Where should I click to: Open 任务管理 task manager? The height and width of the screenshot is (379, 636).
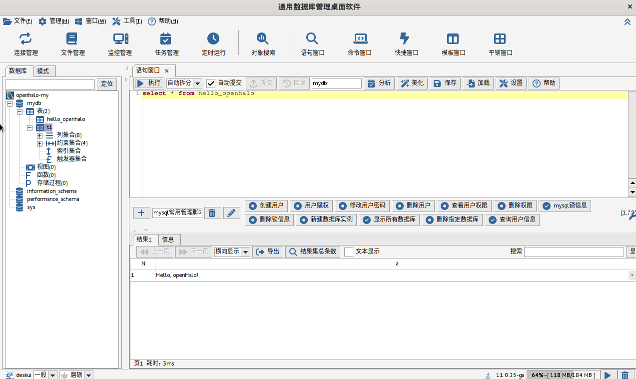pos(166,44)
